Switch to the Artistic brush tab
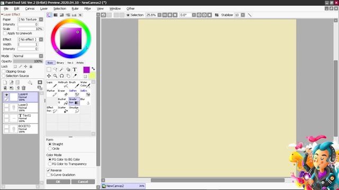 tap(80, 63)
